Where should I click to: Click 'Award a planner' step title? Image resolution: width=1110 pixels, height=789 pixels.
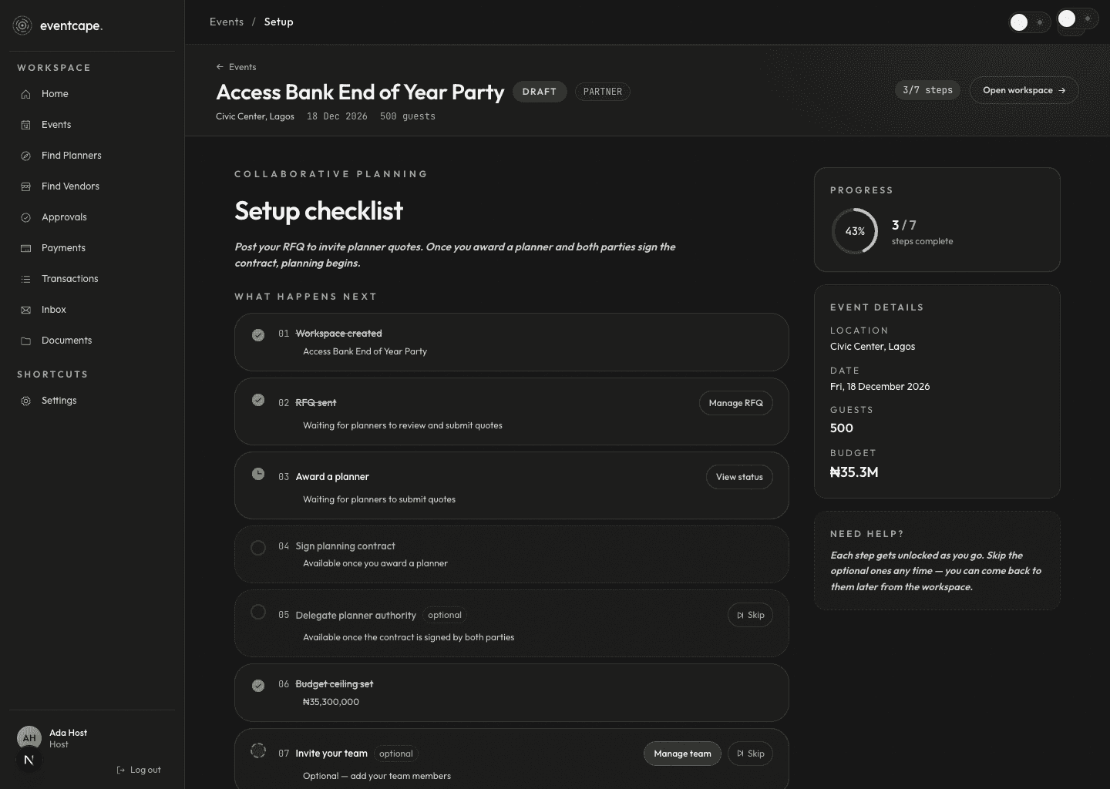click(x=332, y=477)
